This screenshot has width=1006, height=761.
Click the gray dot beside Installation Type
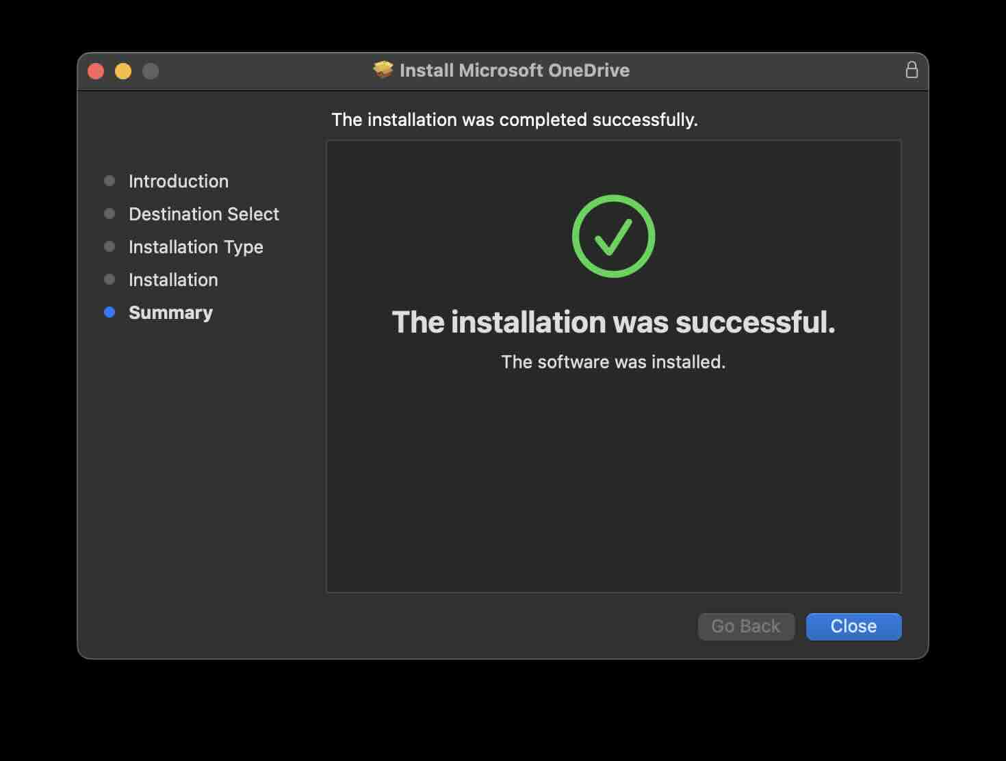tap(110, 246)
